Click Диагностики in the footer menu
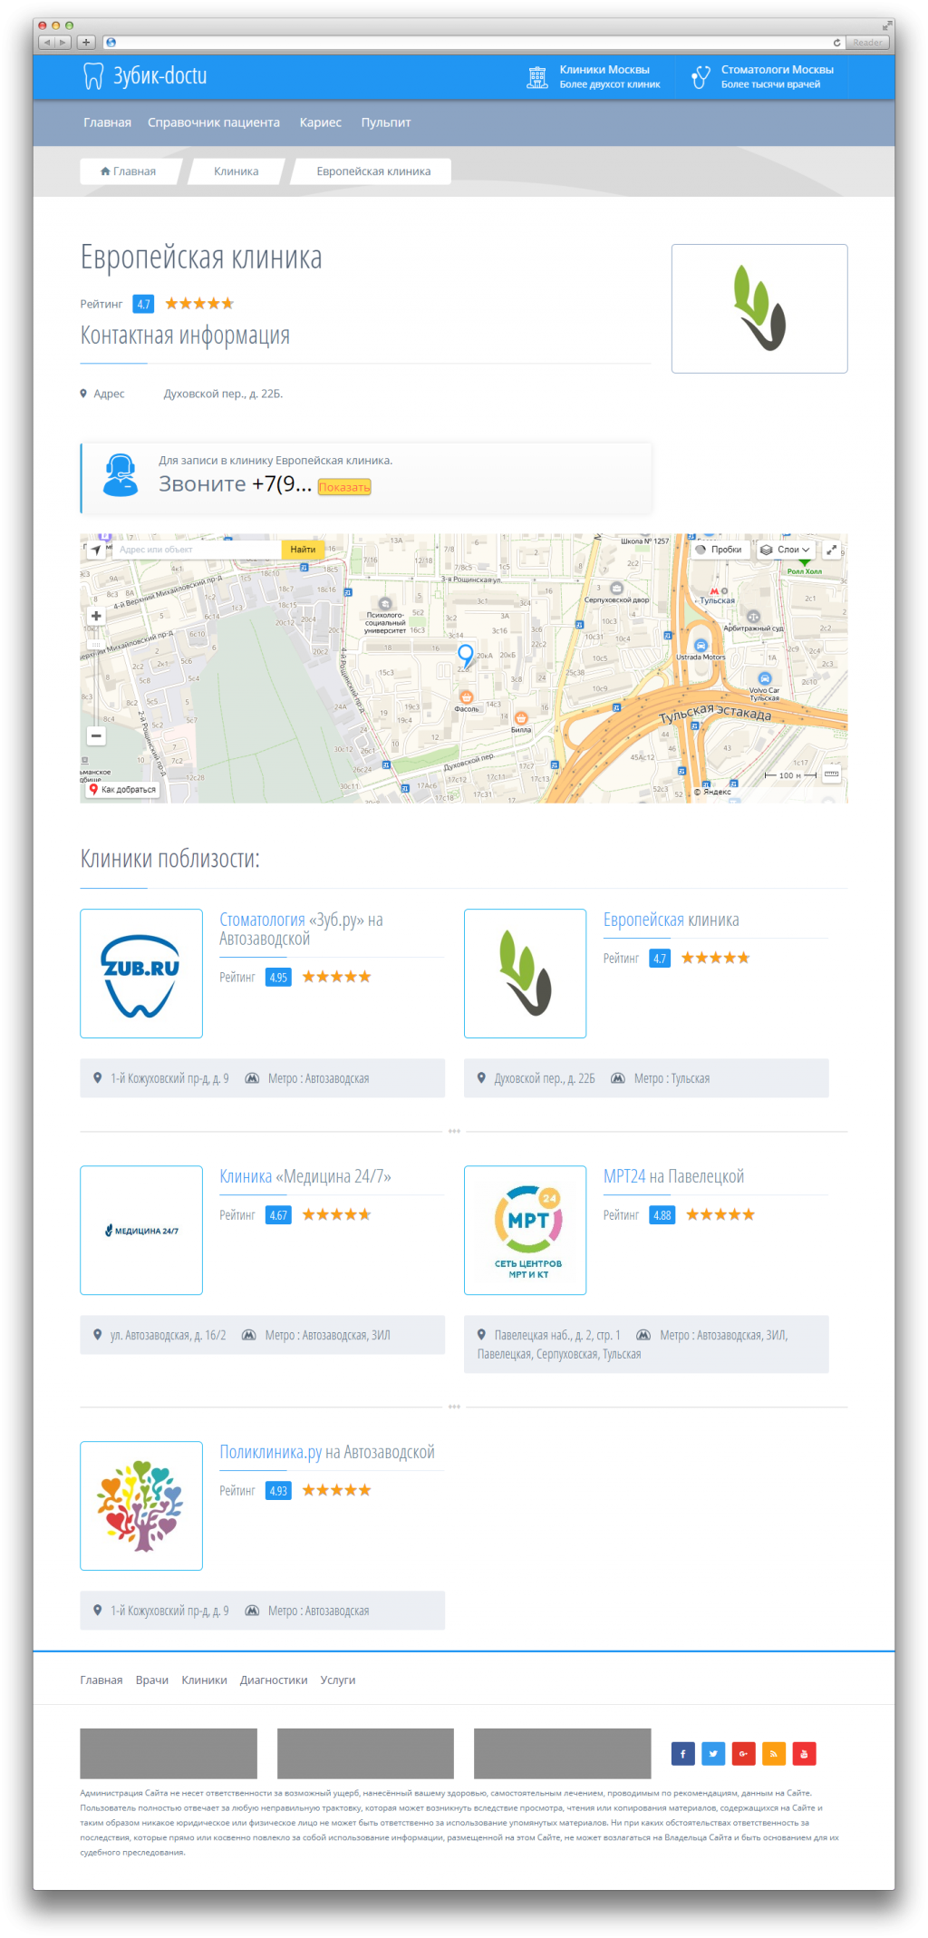Image resolution: width=928 pixels, height=1938 pixels. pos(274,1680)
